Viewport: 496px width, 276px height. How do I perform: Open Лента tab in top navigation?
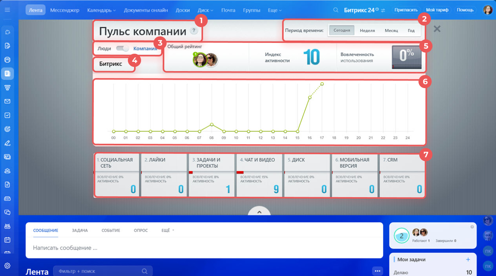click(36, 10)
